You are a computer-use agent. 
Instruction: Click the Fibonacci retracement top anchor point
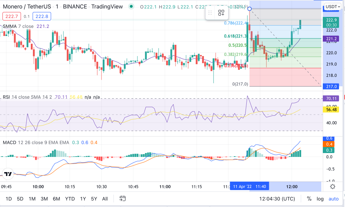tap(249, 9)
